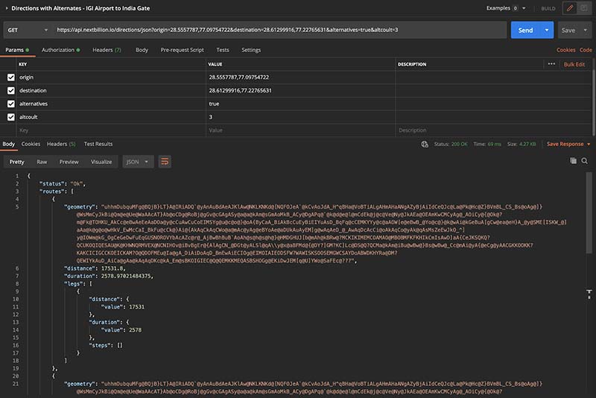The height and width of the screenshot is (398, 596).
Task: Select the Visualize view
Action: (101, 162)
